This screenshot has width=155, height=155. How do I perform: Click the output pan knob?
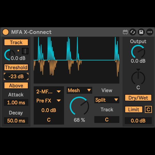tap(138, 77)
